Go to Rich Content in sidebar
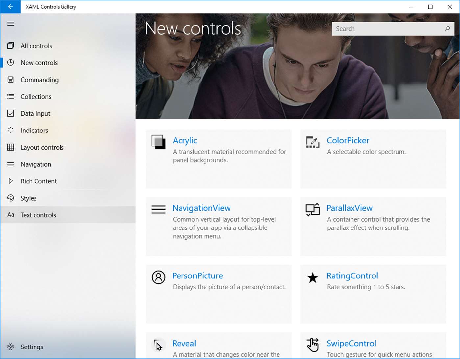Viewport: 460px width, 359px height. coord(68,181)
